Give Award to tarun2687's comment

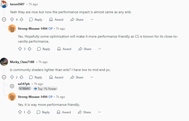pos(56,19)
